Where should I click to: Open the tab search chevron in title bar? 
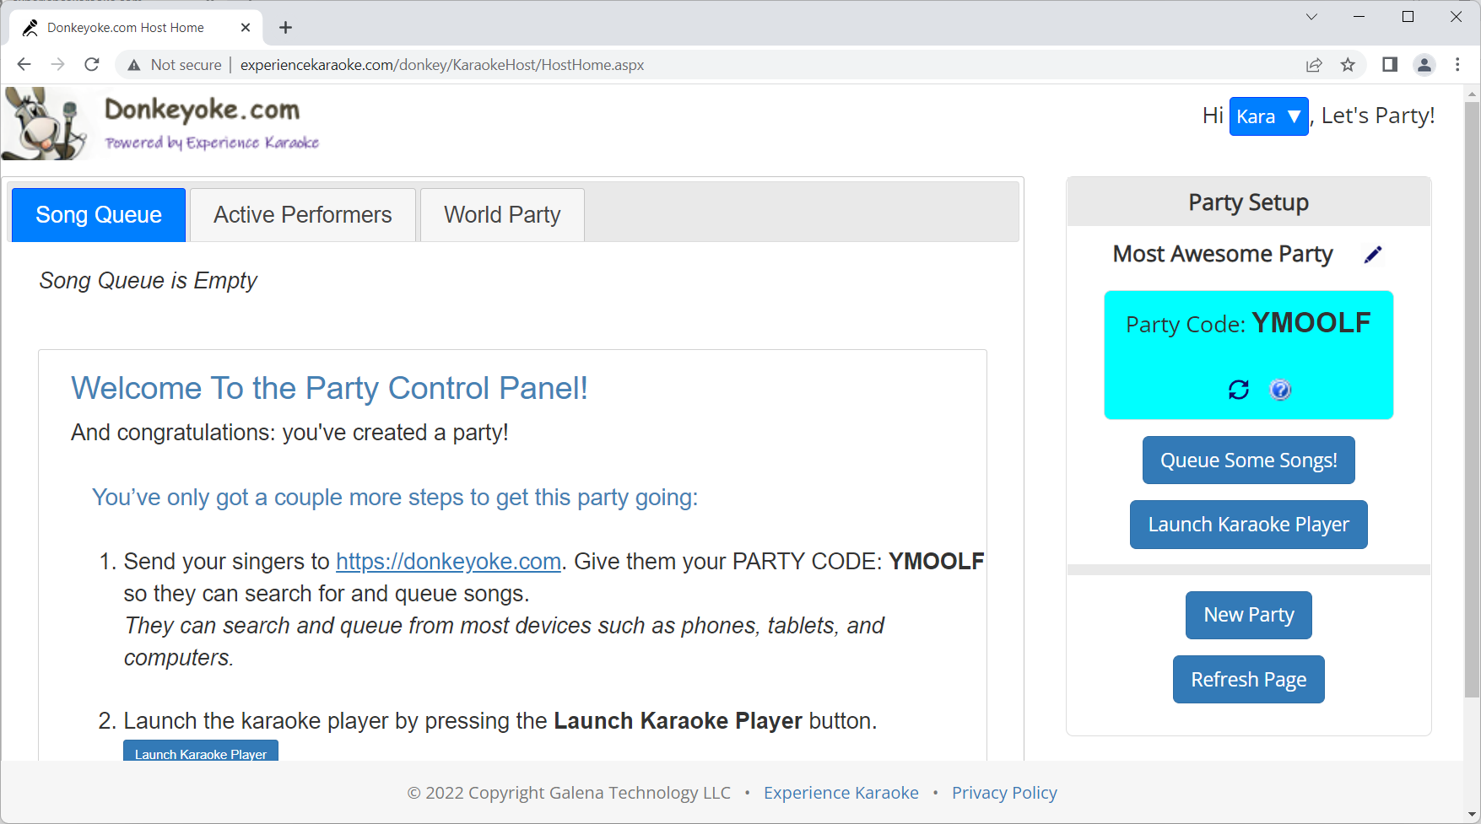pyautogui.click(x=1311, y=17)
